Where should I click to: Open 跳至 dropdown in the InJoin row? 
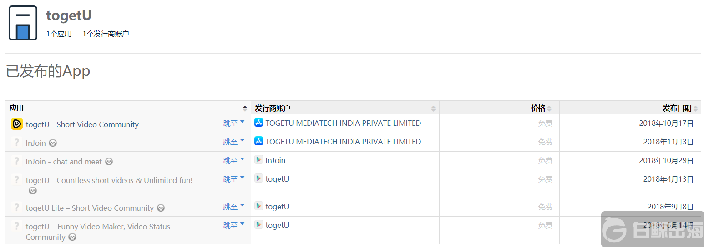pyautogui.click(x=234, y=142)
